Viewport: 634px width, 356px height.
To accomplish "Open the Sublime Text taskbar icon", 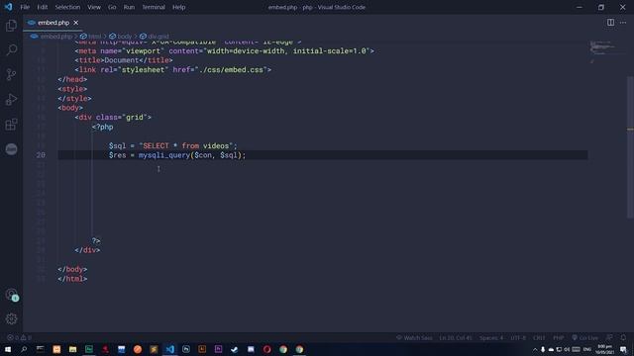I will pyautogui.click(x=154, y=349).
